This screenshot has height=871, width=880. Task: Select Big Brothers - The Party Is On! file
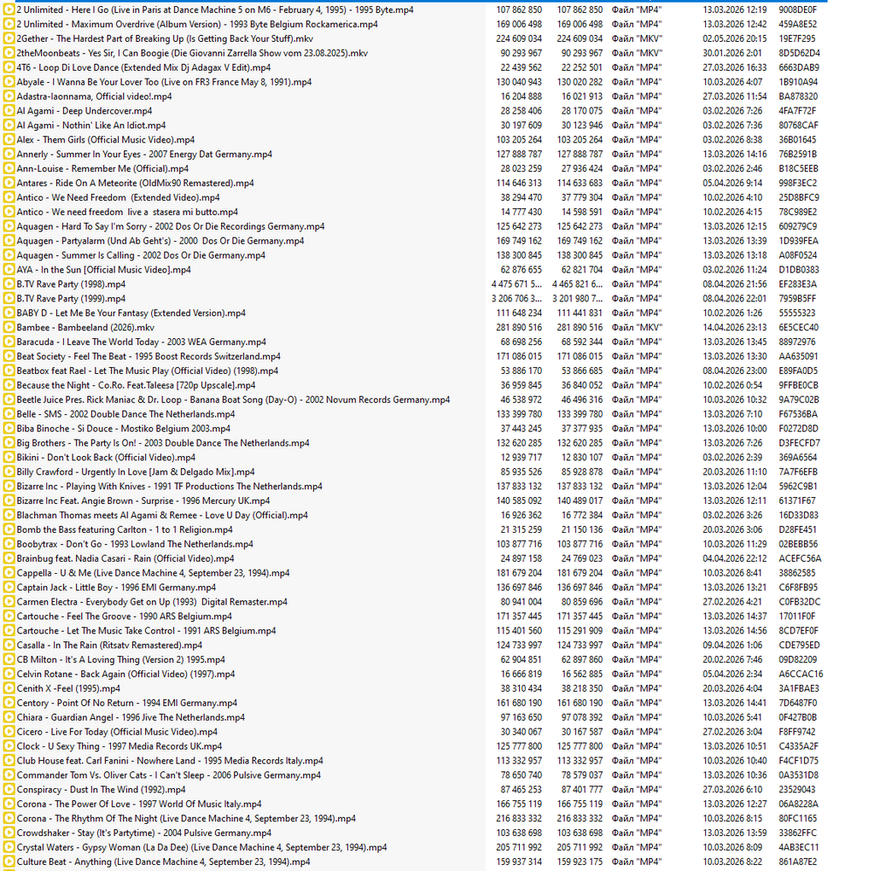click(163, 443)
